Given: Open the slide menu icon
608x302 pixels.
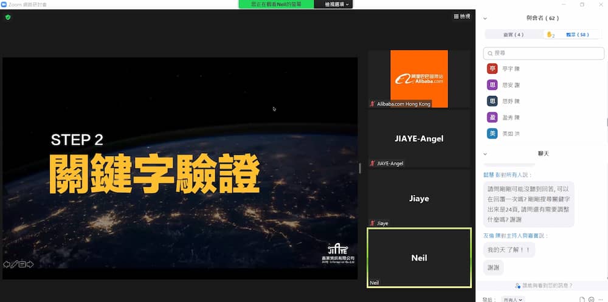Looking at the screenshot, I should point(22,264).
